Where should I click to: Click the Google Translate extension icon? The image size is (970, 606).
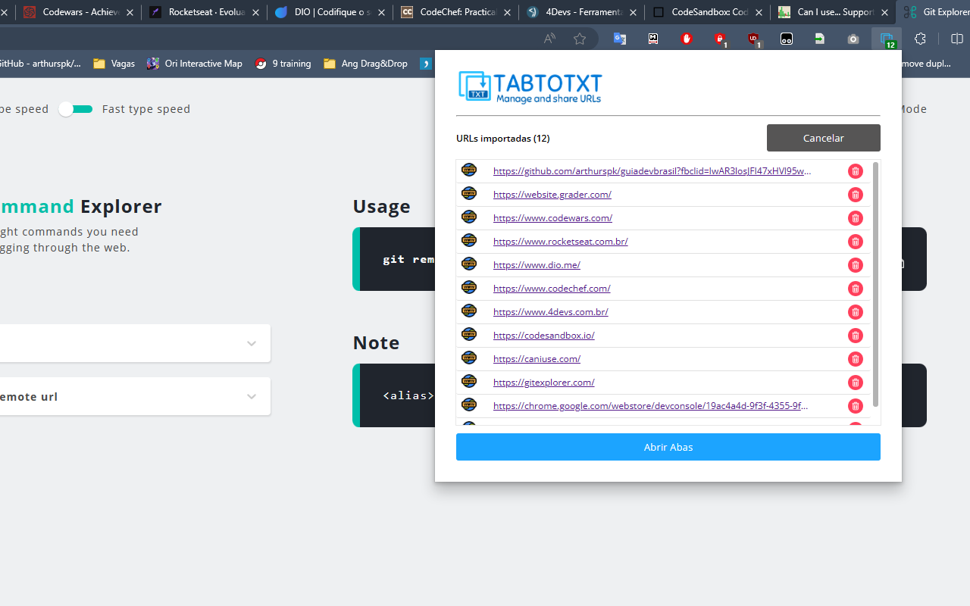tap(620, 38)
